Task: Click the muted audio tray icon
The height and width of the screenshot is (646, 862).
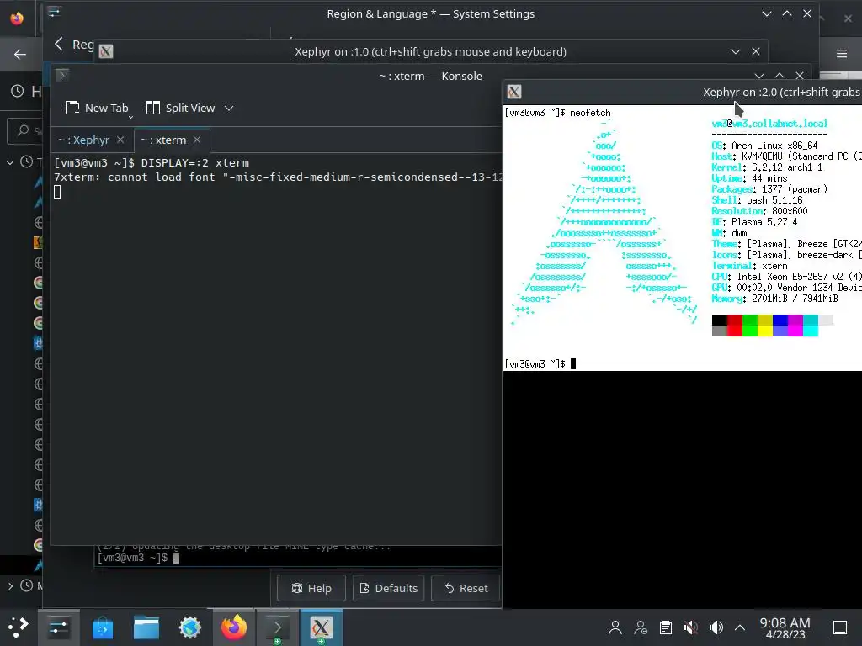Action: point(691,627)
